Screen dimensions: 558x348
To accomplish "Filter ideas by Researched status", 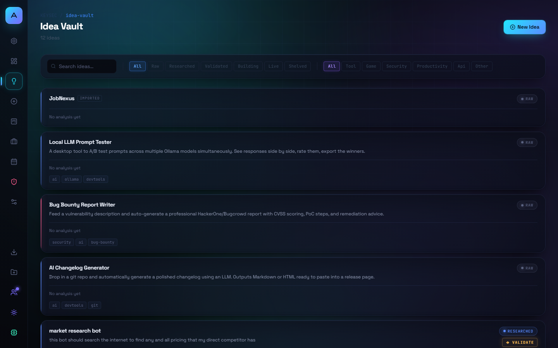I will tap(182, 66).
